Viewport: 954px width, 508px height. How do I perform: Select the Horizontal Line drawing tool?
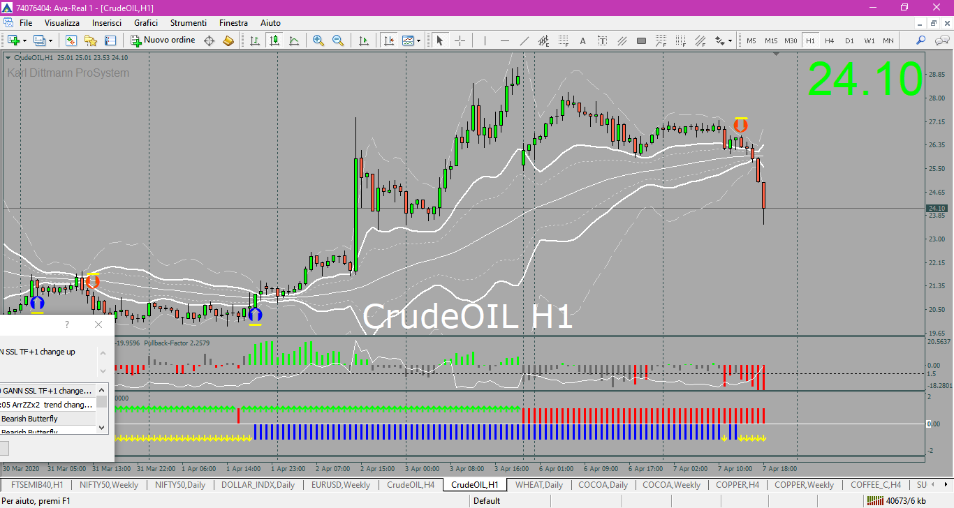click(x=505, y=40)
